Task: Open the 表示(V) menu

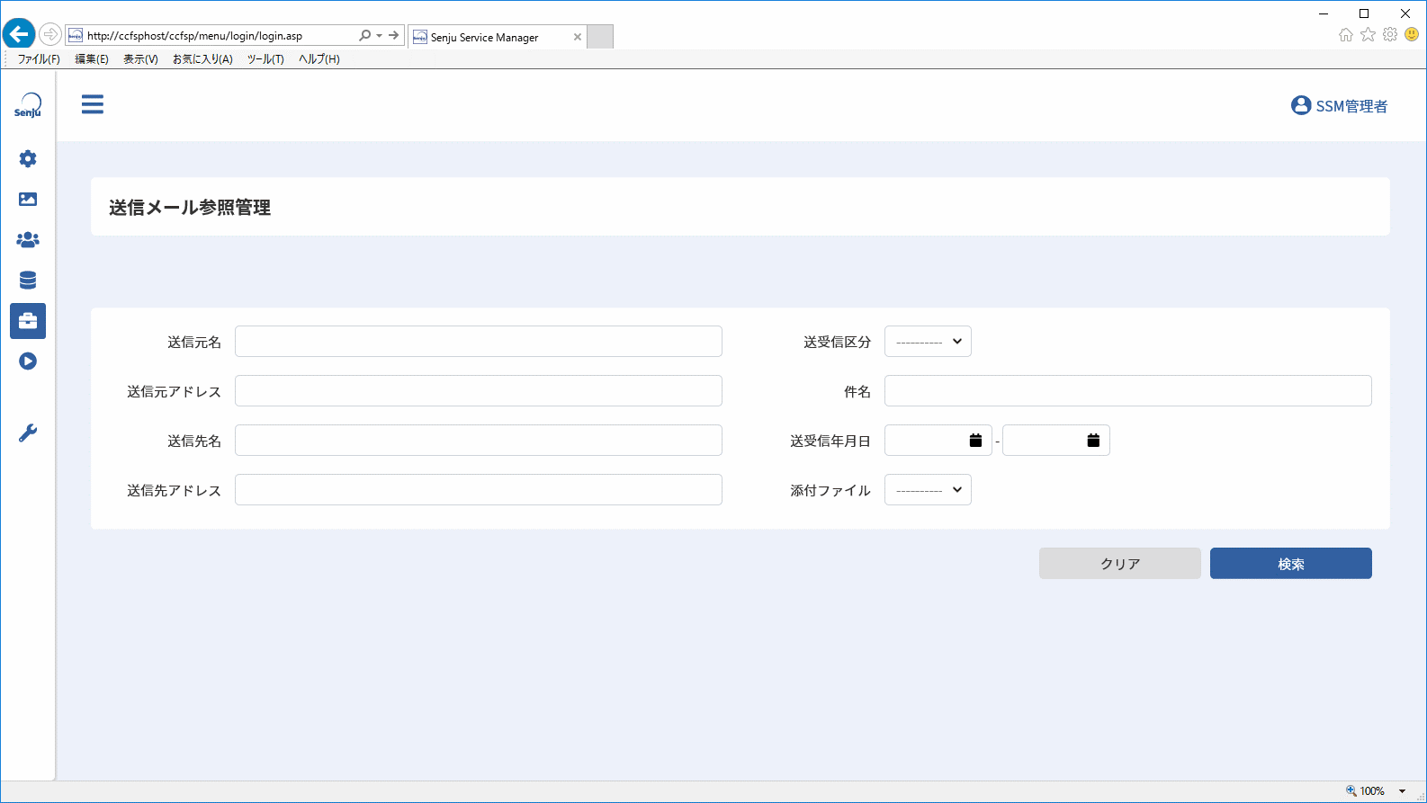Action: tap(140, 59)
